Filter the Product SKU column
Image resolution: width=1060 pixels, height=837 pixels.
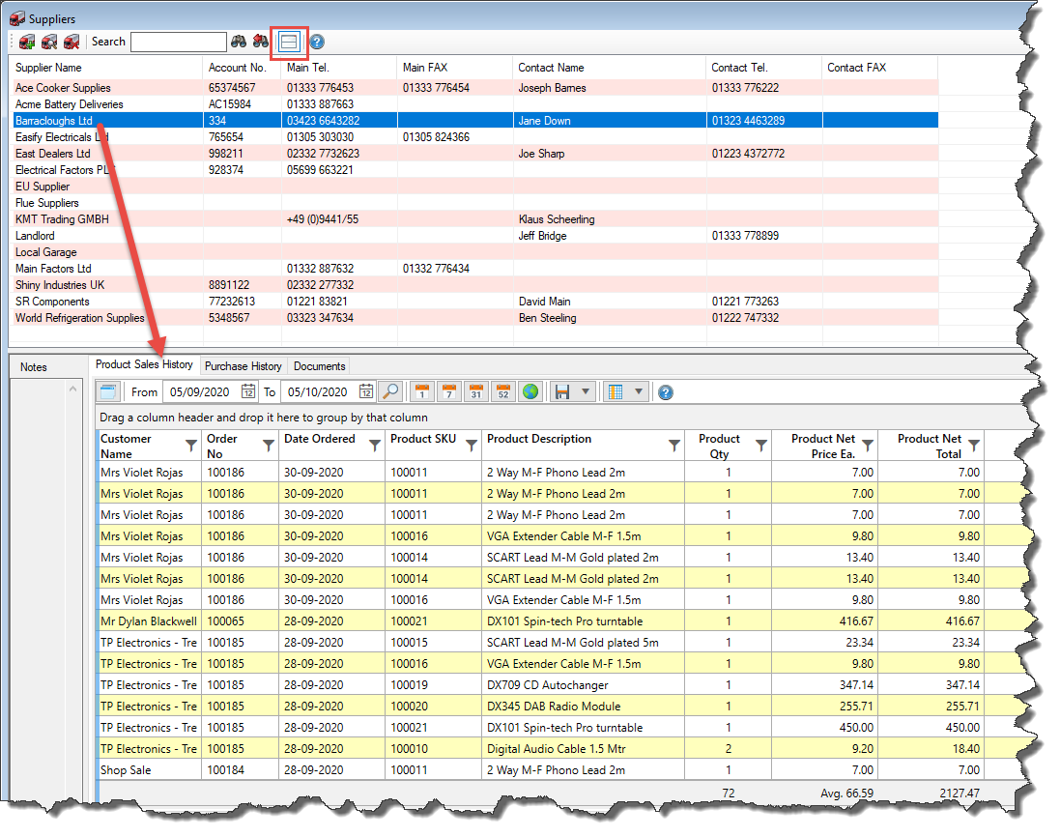[472, 446]
